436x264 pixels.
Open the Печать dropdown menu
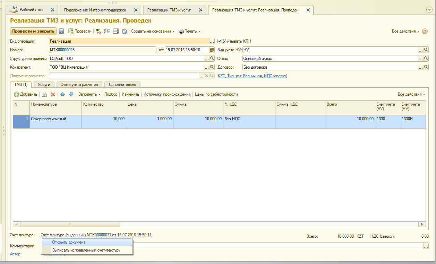click(189, 31)
